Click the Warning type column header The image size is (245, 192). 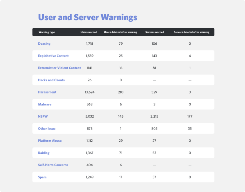[x=47, y=32]
